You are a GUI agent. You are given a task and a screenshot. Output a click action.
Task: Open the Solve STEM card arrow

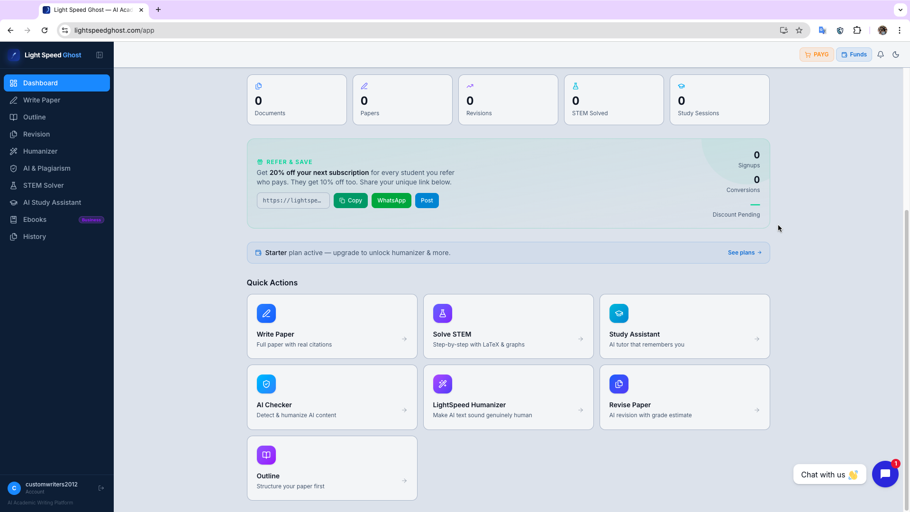(581, 339)
